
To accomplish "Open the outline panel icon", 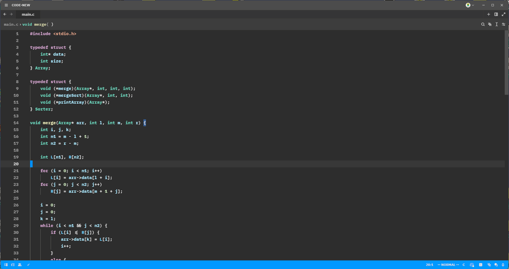I will [x=13, y=265].
